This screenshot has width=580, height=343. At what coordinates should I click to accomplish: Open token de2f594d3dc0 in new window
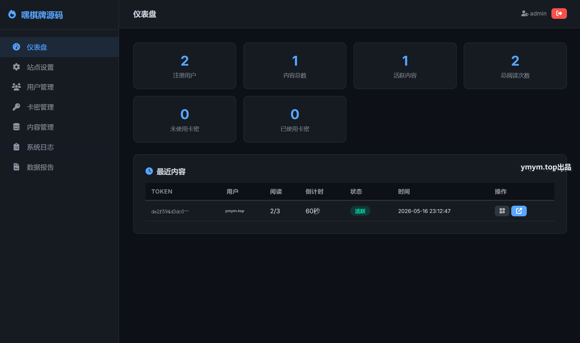click(x=519, y=211)
